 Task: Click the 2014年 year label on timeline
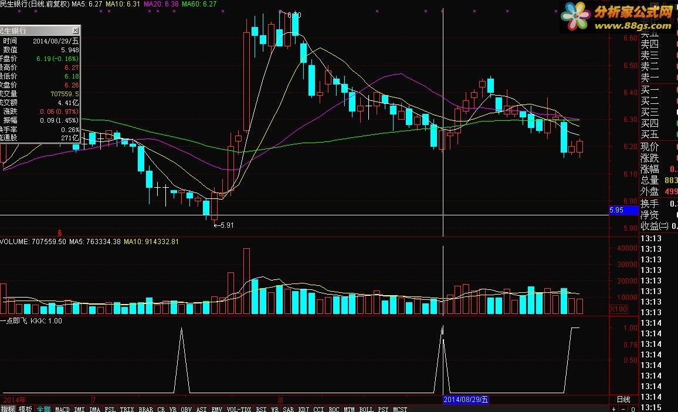[14, 400]
